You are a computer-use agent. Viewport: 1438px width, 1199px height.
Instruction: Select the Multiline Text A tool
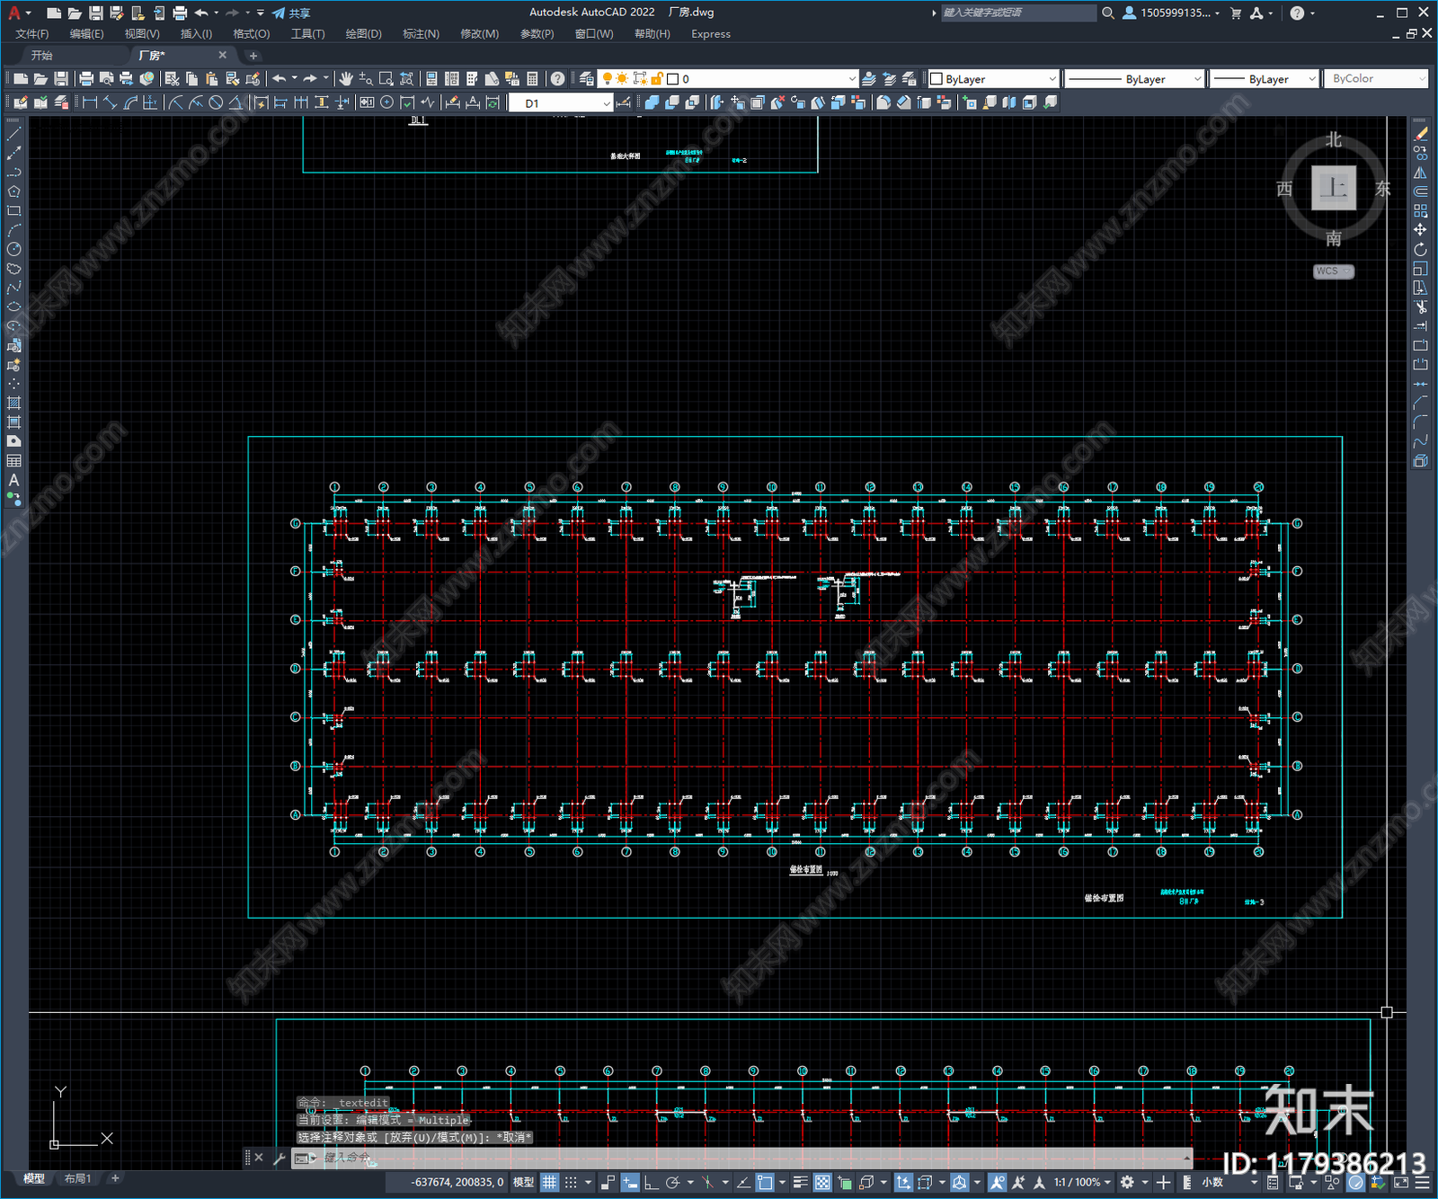(13, 480)
